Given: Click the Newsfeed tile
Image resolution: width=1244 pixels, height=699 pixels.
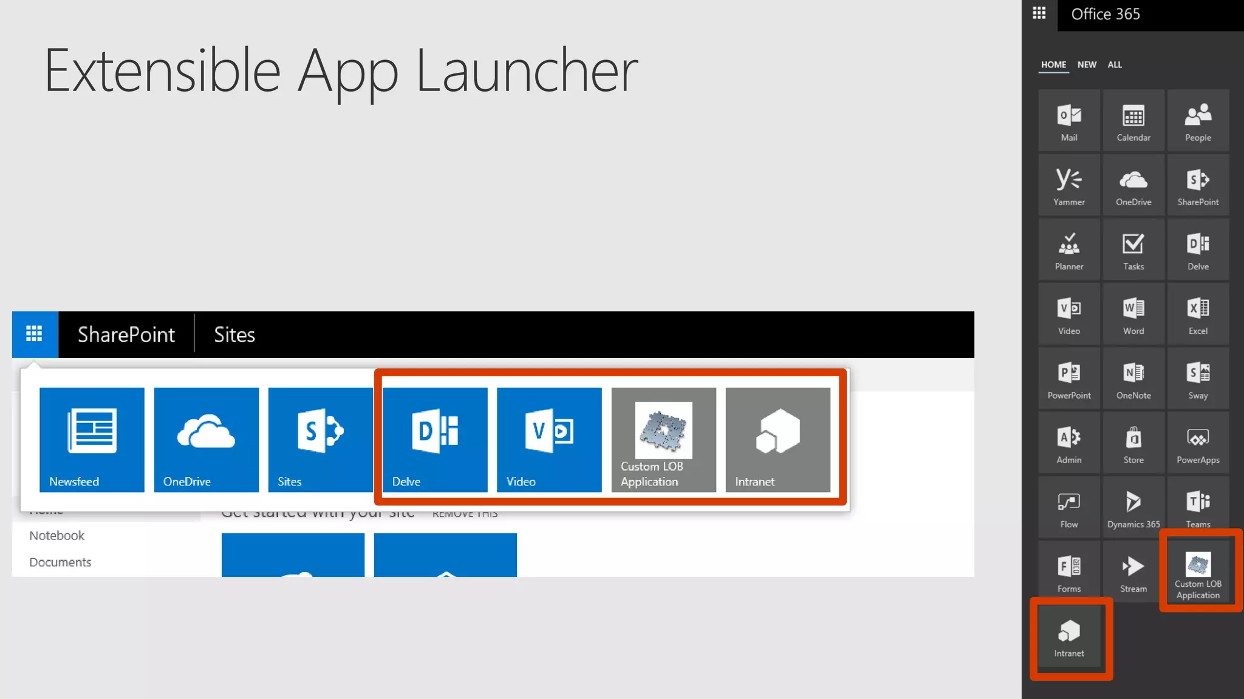Looking at the screenshot, I should pyautogui.click(x=92, y=439).
